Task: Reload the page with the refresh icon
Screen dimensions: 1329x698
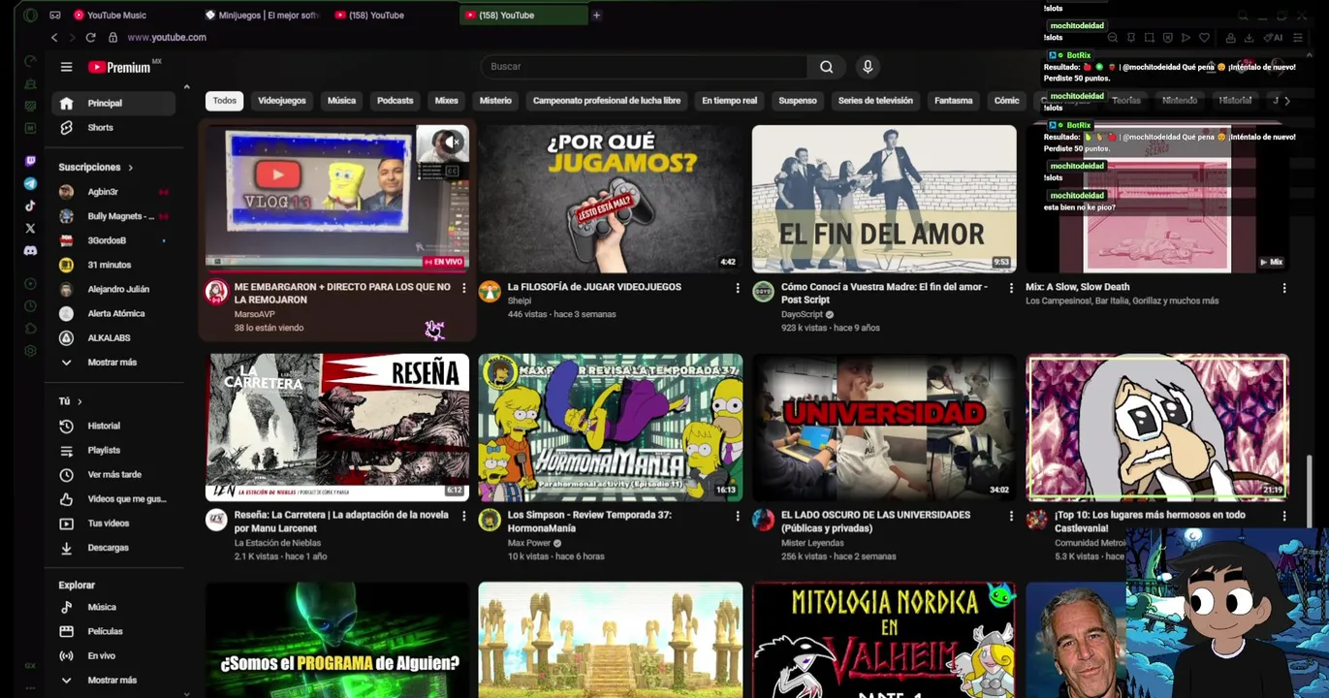Action: [90, 37]
